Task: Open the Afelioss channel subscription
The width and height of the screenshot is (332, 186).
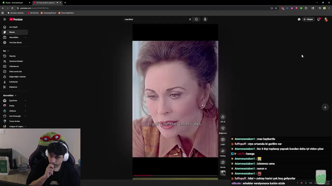Action: click(x=15, y=111)
